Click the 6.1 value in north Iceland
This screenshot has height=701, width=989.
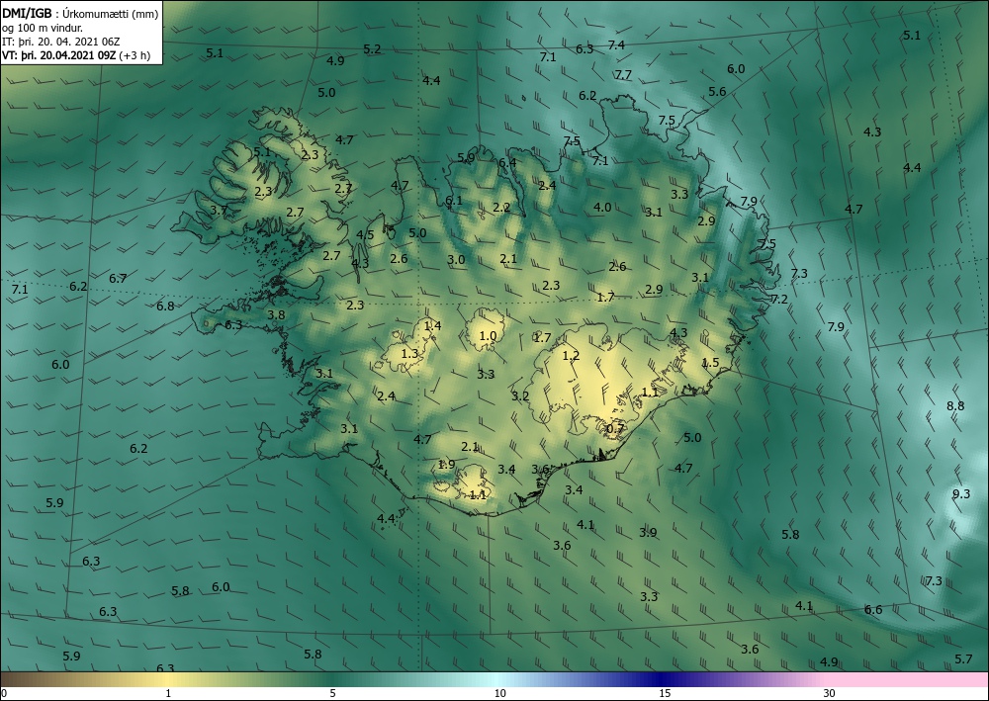point(454,201)
